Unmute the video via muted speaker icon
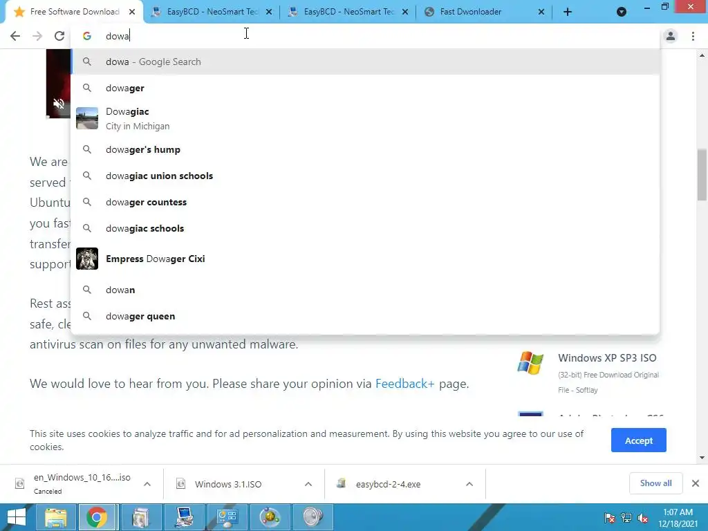 pos(59,104)
